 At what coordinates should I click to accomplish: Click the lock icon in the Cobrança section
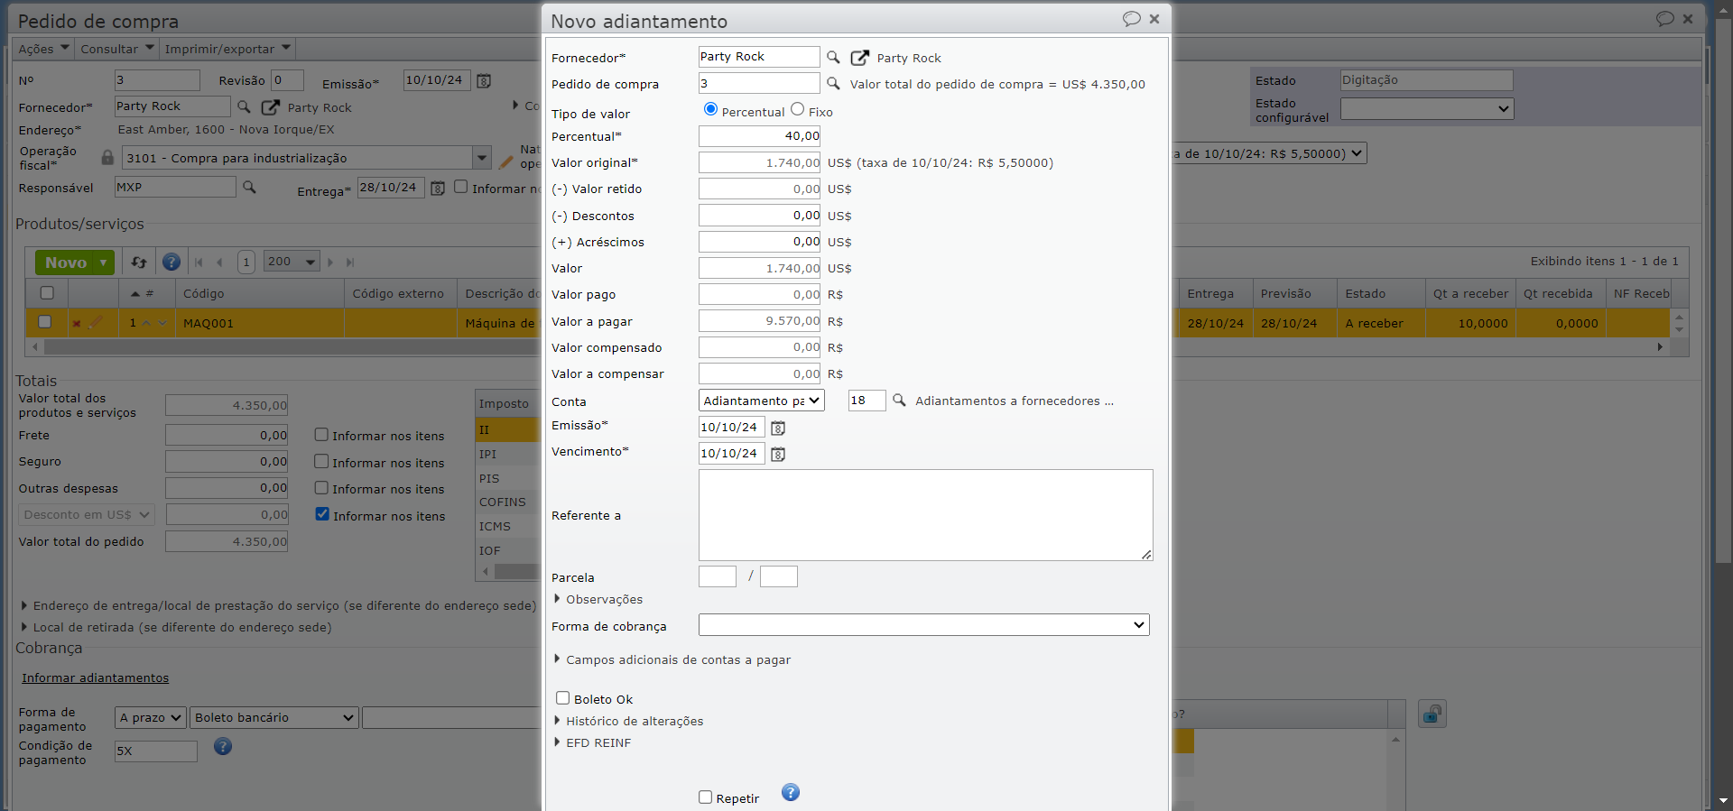click(x=1432, y=714)
